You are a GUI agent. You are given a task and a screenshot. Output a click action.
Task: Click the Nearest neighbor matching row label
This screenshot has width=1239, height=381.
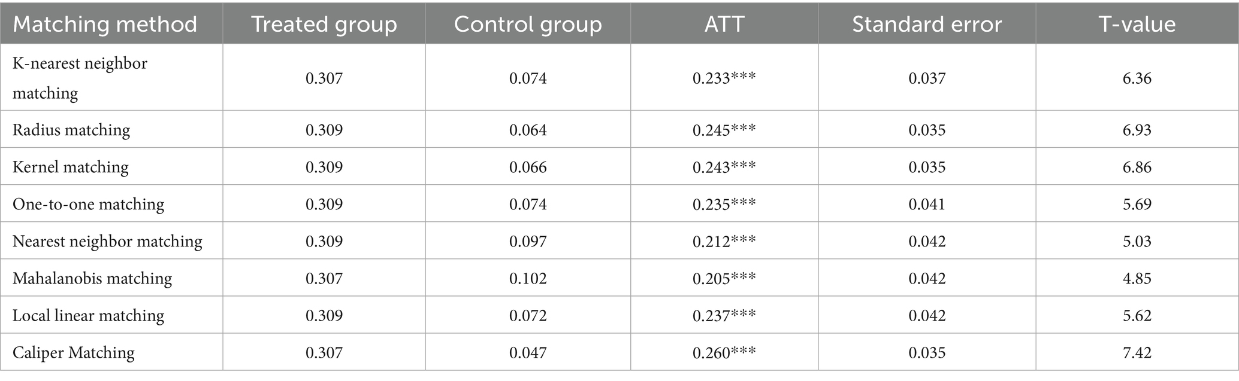107,241
